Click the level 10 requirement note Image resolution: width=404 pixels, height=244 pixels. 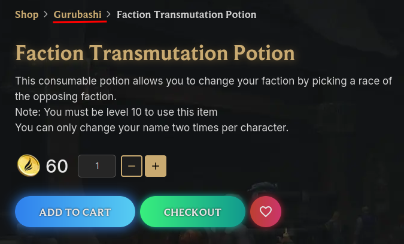pyautogui.click(x=116, y=112)
